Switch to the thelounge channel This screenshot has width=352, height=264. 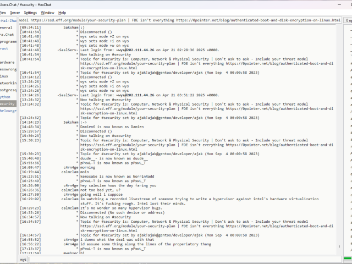tap(8, 111)
